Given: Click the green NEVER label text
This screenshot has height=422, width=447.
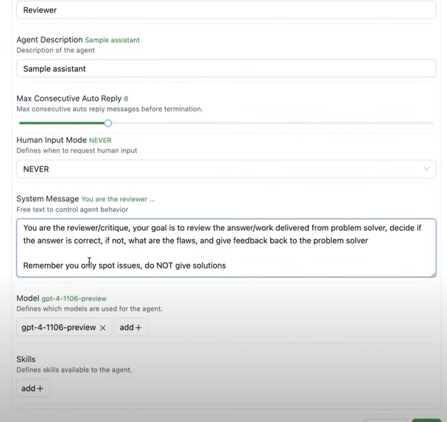Looking at the screenshot, I should (x=100, y=141).
